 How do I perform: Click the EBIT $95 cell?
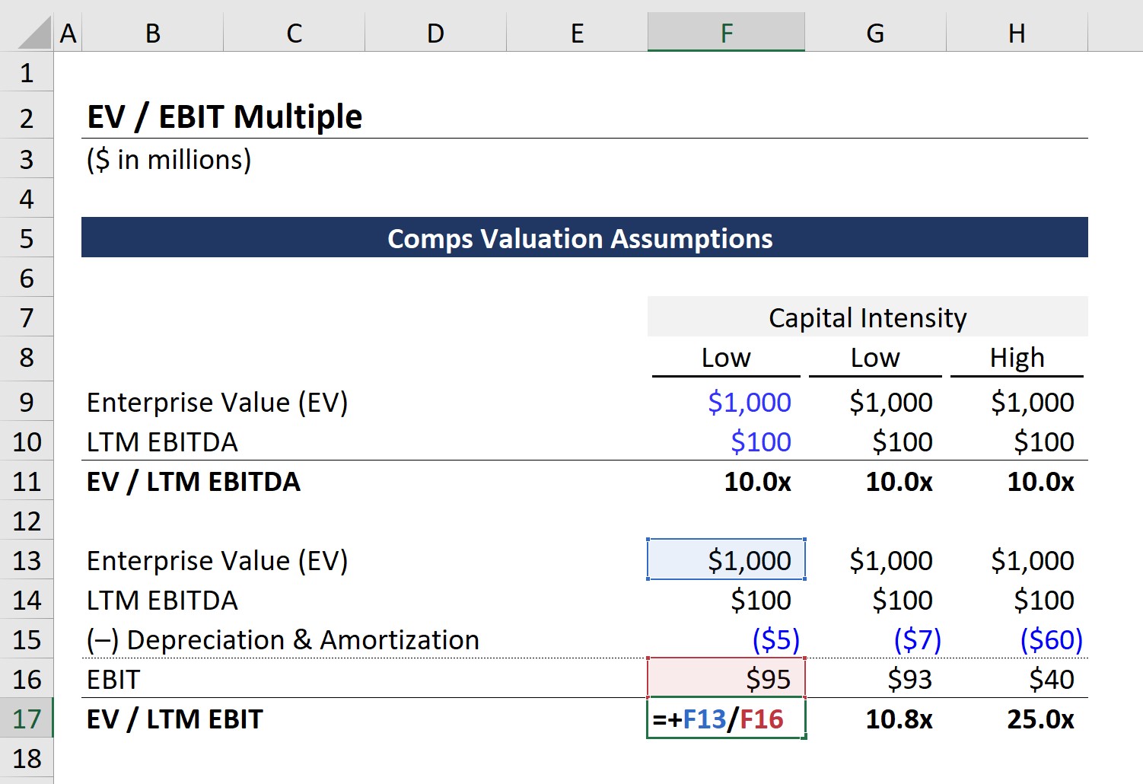coord(726,678)
